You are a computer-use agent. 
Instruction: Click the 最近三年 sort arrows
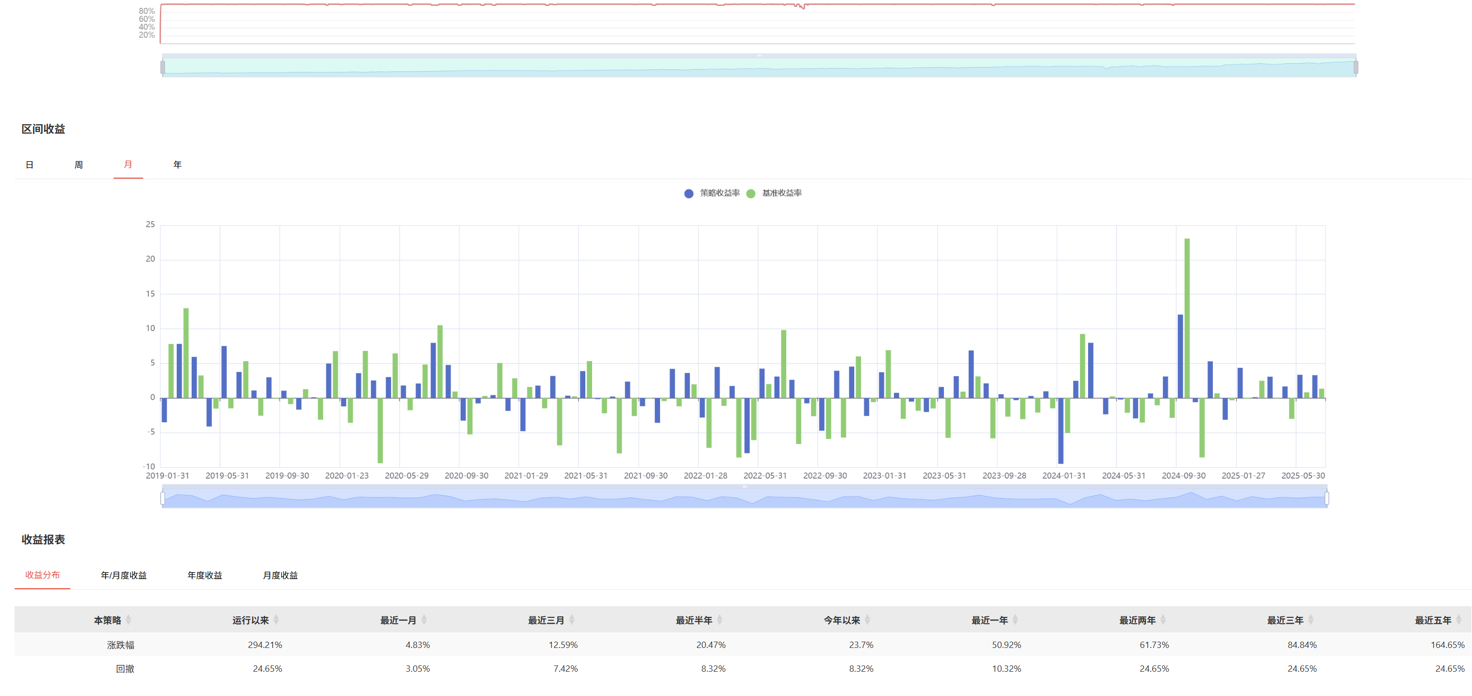coord(1311,620)
